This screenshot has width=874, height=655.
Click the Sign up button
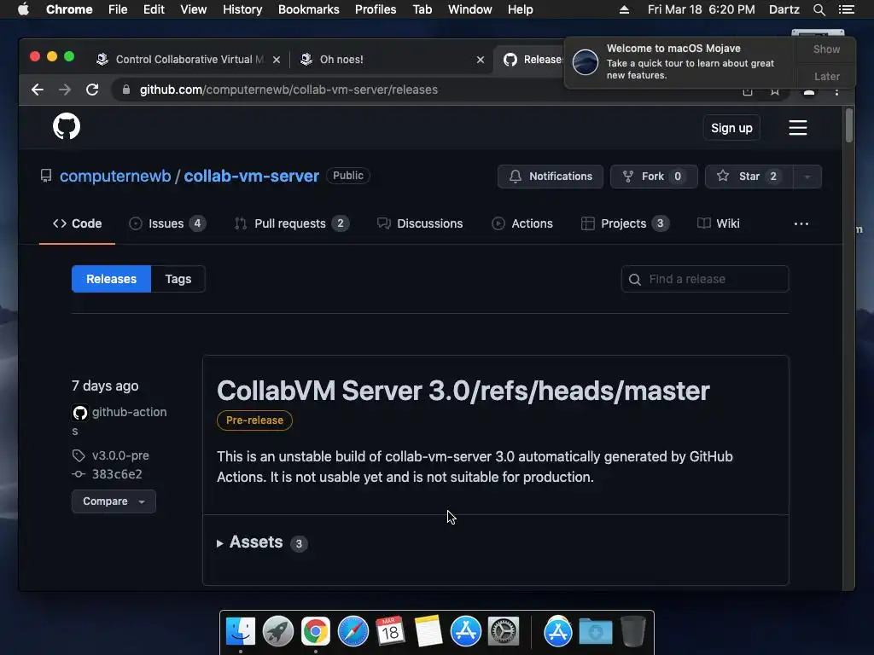(x=731, y=128)
